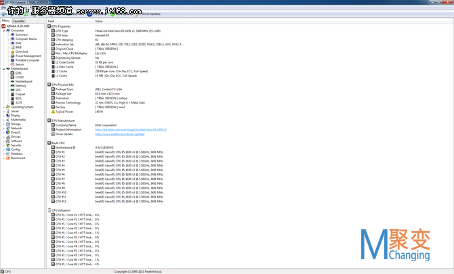Expand the DirectX tree node

pyautogui.click(x=4, y=133)
